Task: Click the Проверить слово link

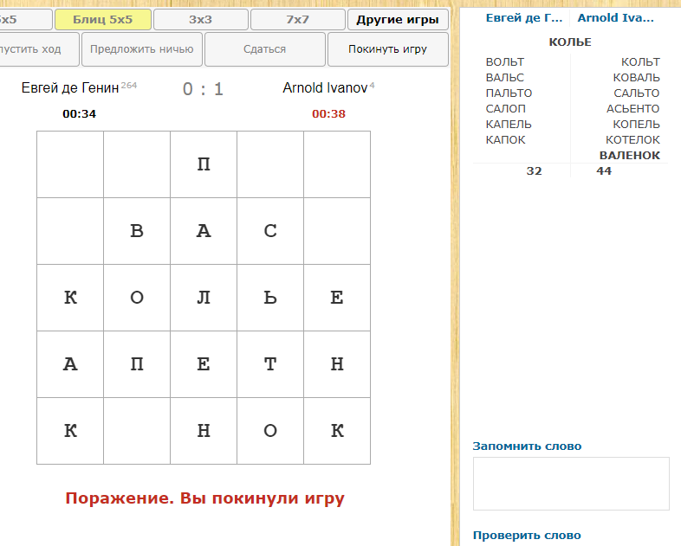Action: [x=527, y=536]
